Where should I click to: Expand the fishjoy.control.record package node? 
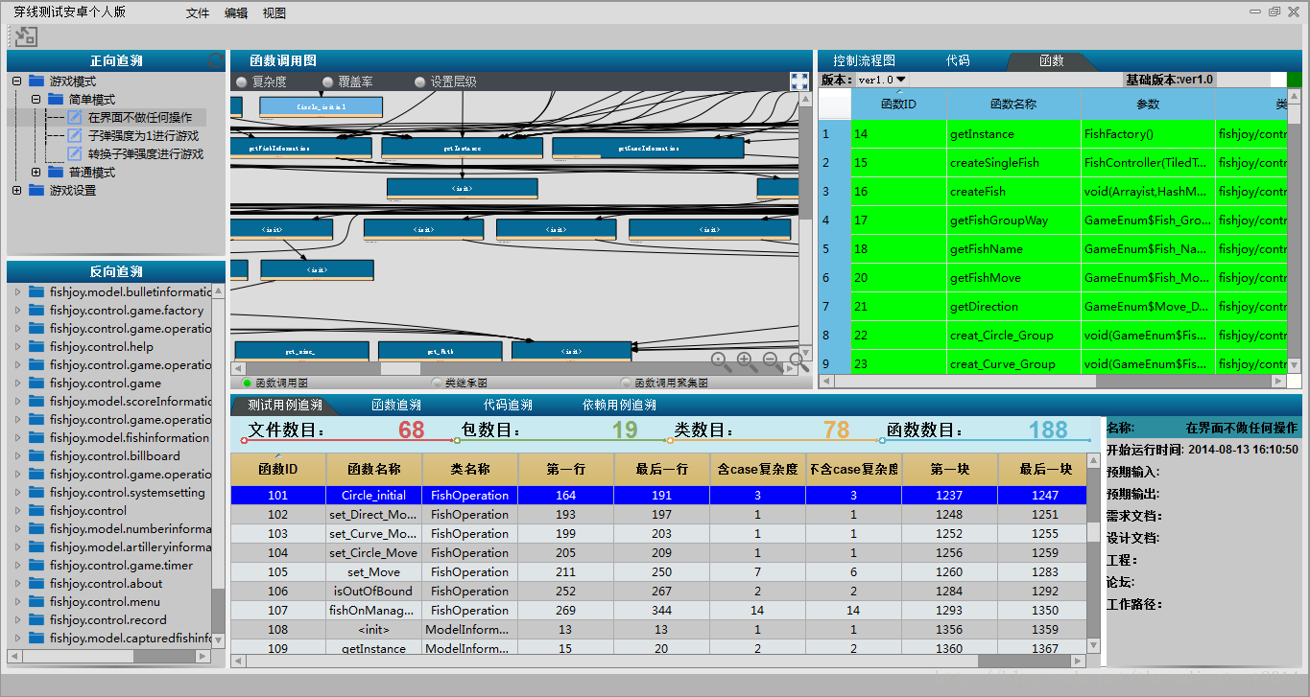17,620
